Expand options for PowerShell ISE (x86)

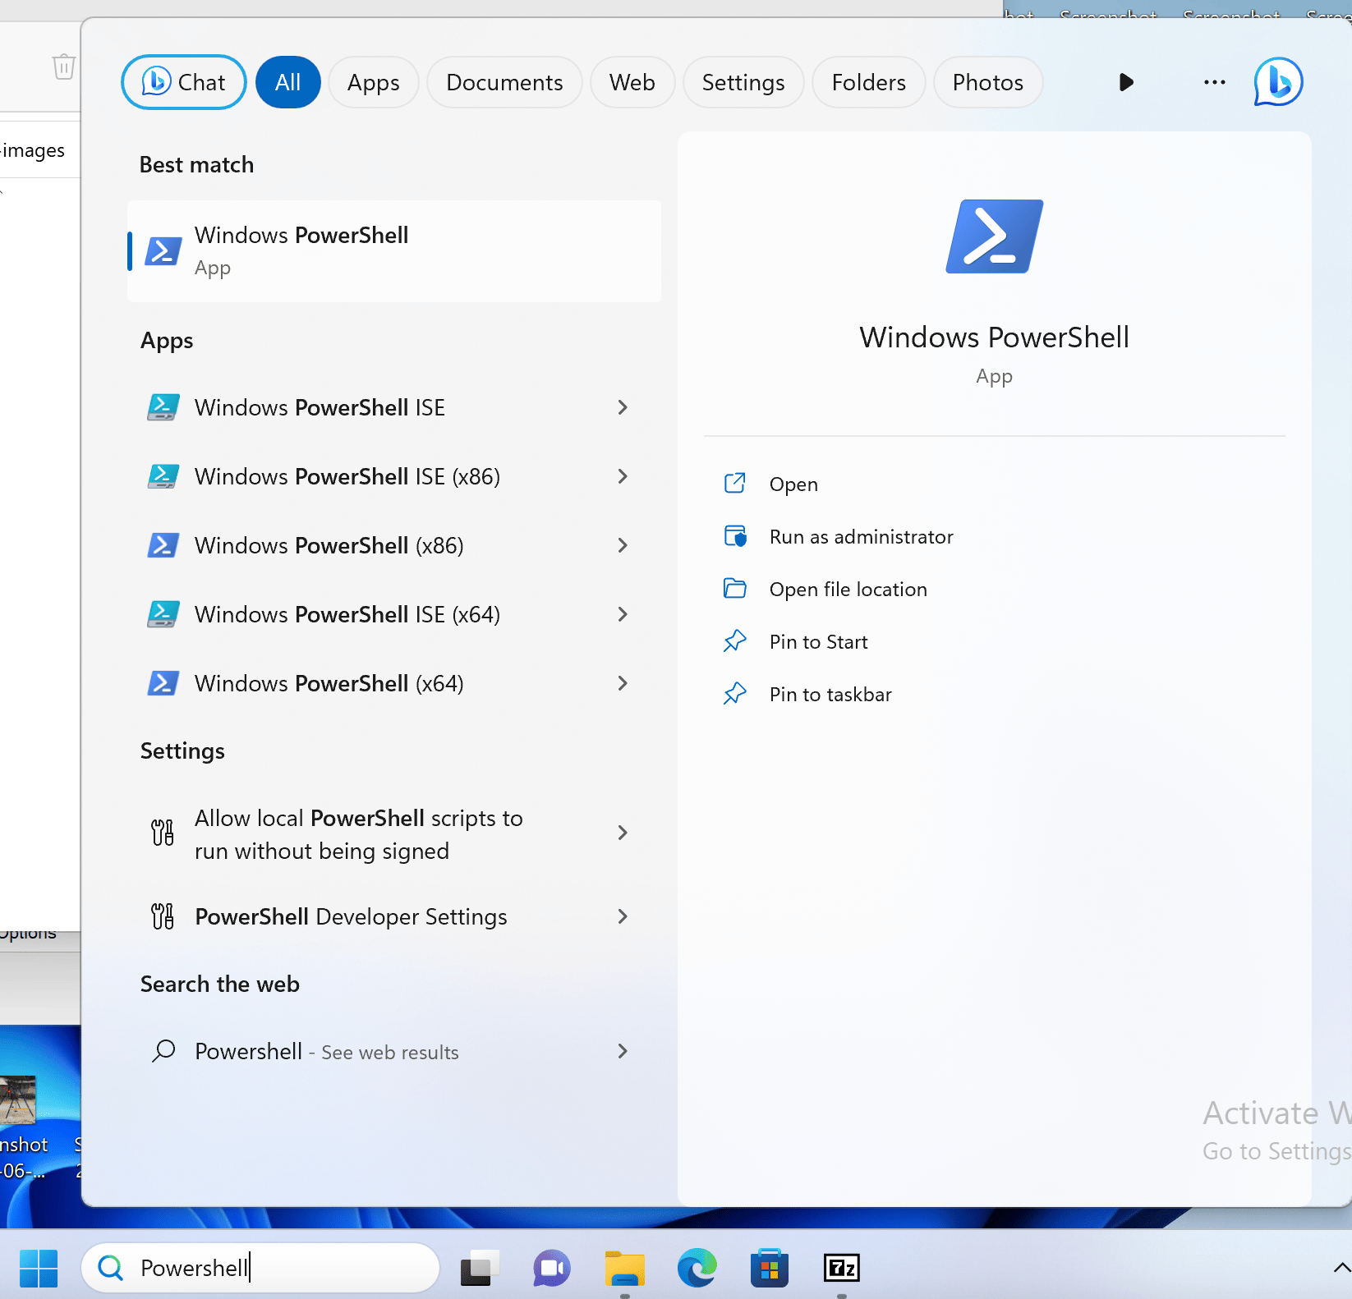point(623,476)
